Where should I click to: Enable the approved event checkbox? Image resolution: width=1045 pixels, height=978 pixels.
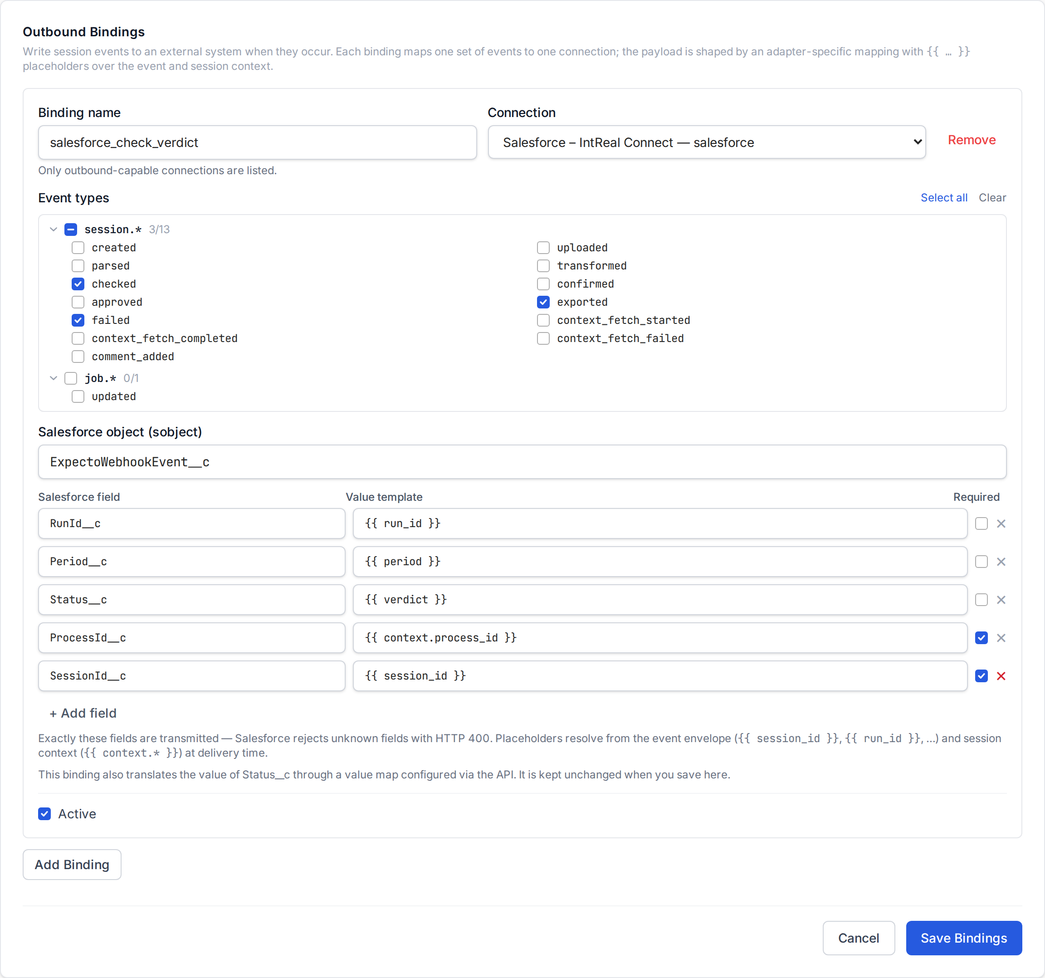(78, 302)
